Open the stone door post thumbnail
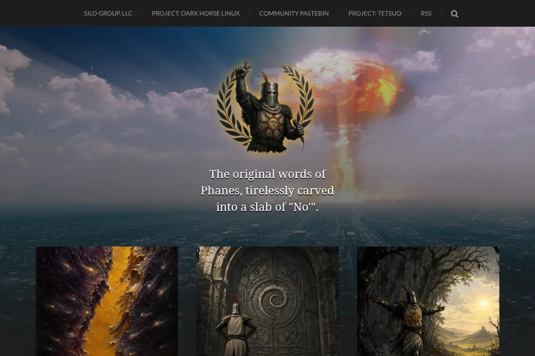The height and width of the screenshot is (356, 535). [x=267, y=301]
